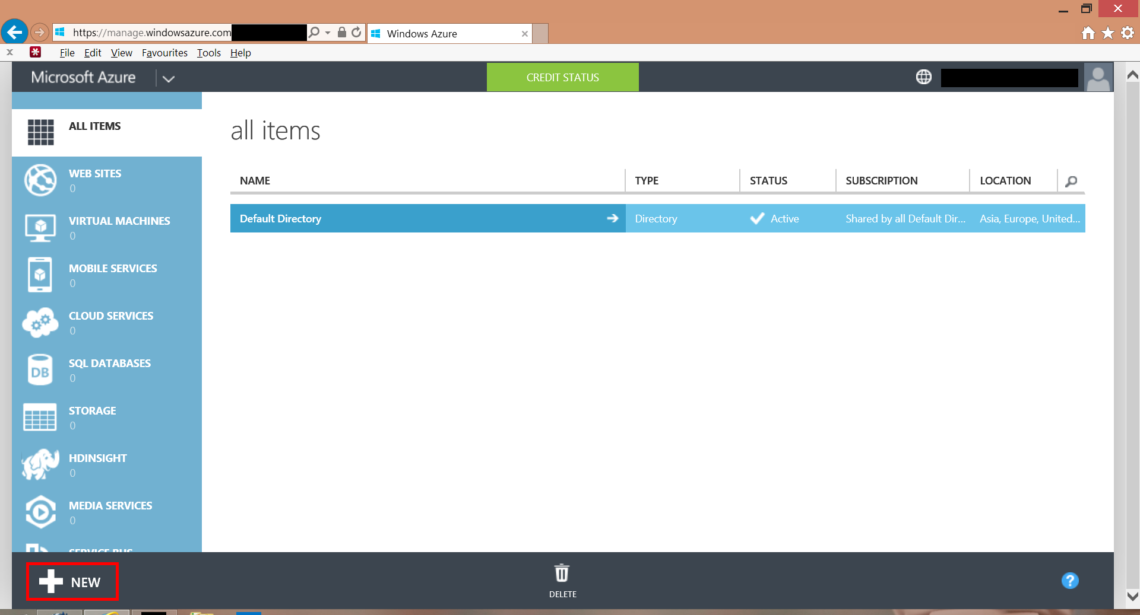
Task: Open the Help menu
Action: pos(240,53)
